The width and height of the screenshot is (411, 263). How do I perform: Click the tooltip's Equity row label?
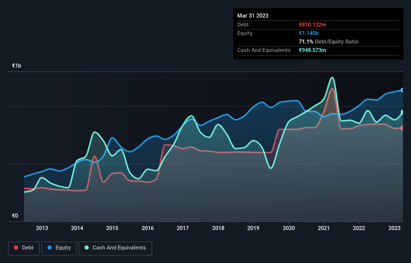tap(245, 33)
